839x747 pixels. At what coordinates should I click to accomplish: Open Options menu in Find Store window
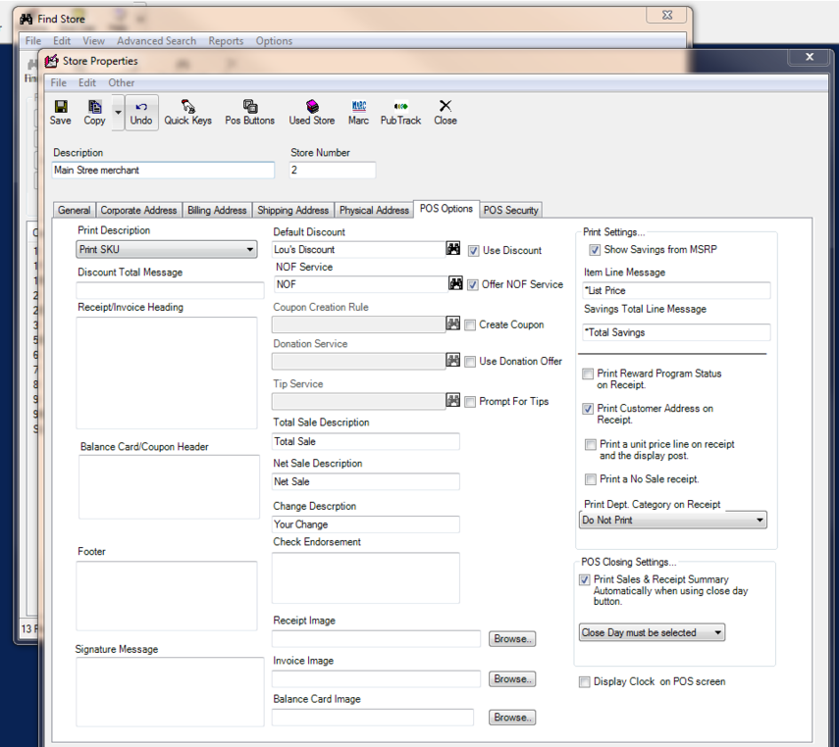click(x=274, y=41)
